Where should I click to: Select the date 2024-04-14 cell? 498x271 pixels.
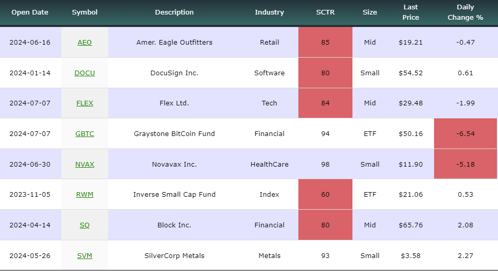[x=30, y=225]
